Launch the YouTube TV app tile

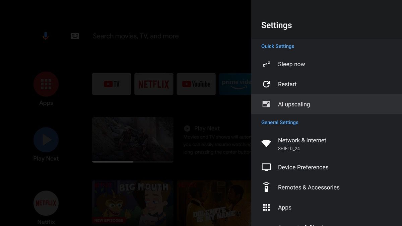(112, 84)
